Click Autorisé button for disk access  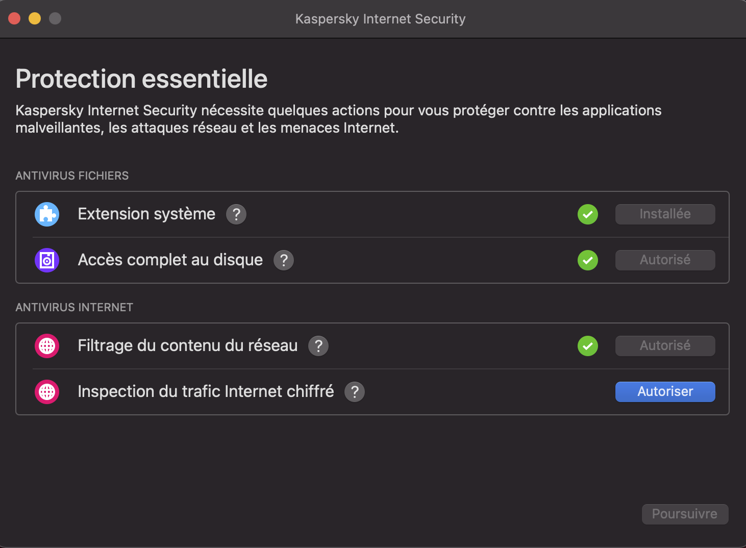click(x=665, y=260)
